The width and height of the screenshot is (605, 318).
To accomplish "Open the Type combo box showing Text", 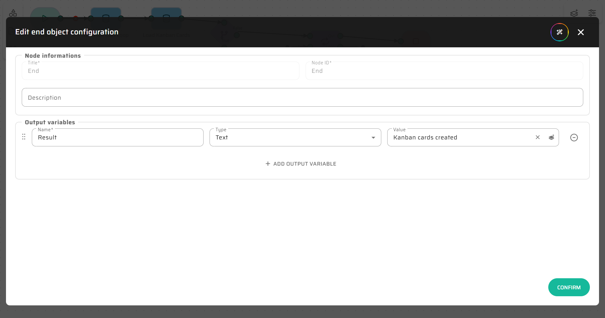I will click(x=290, y=138).
